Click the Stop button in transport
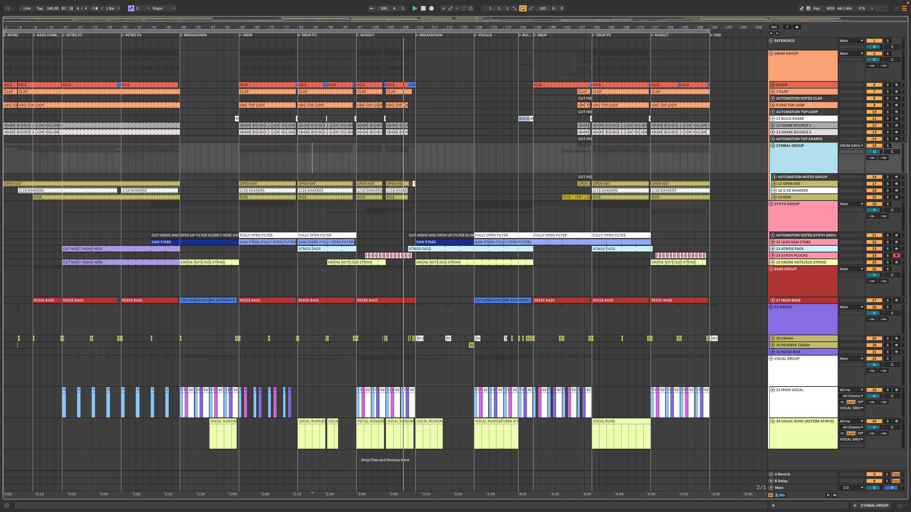 [423, 8]
